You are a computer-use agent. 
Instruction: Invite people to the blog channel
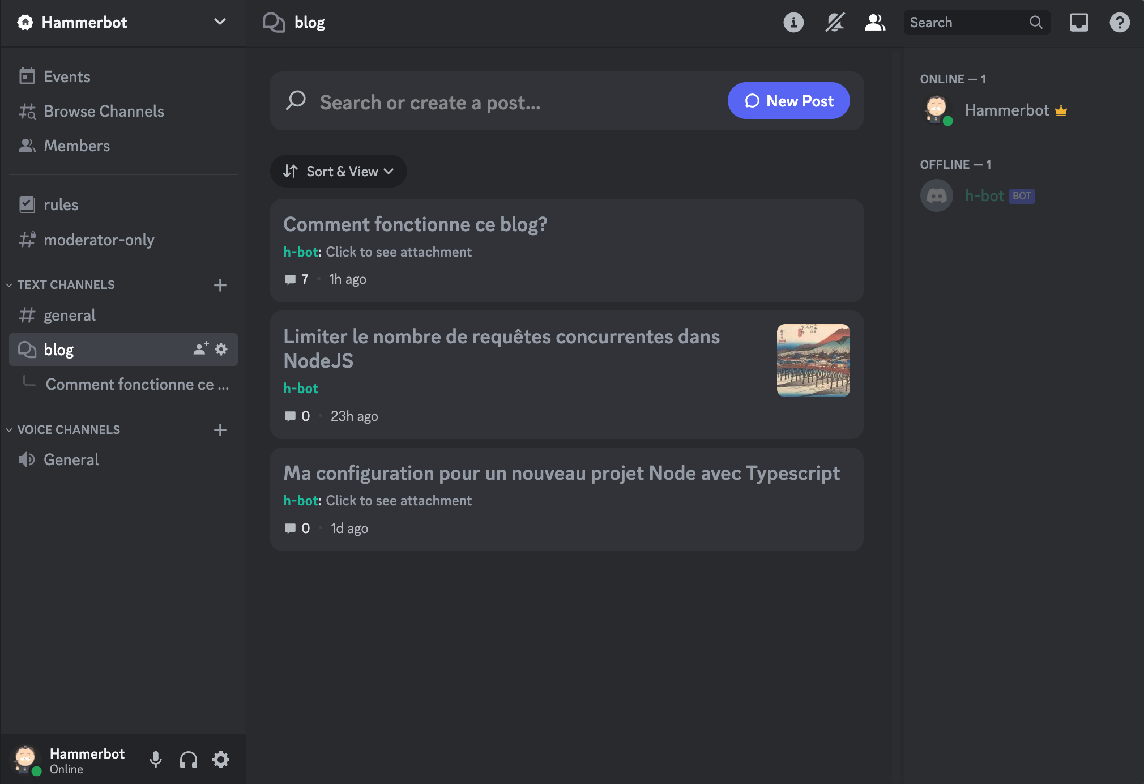[x=201, y=349]
